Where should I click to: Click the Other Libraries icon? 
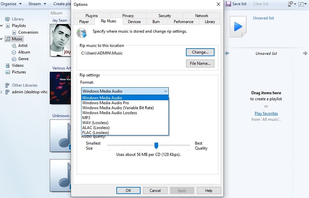click(x=7, y=85)
